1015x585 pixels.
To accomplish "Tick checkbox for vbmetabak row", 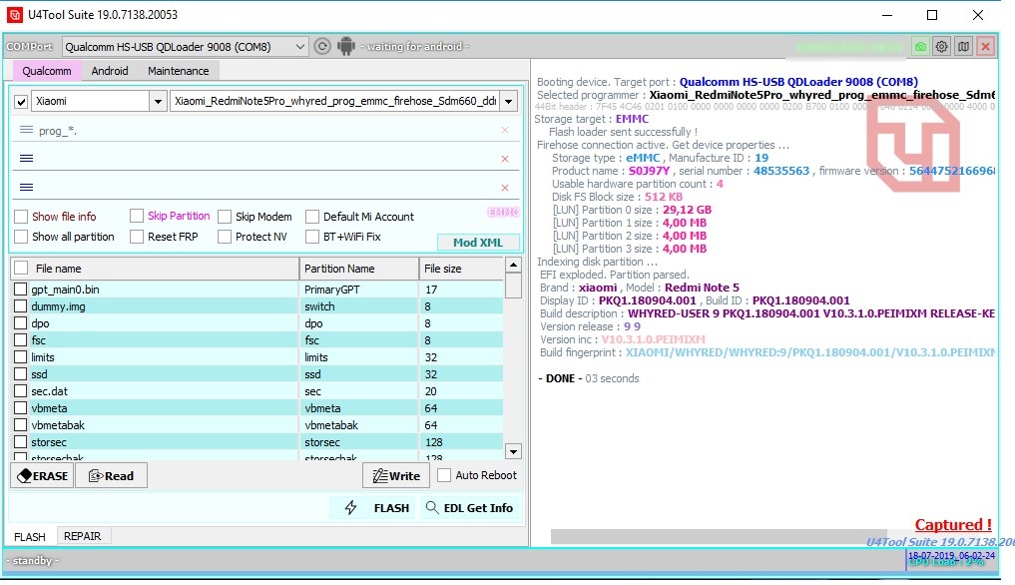I will (x=20, y=425).
